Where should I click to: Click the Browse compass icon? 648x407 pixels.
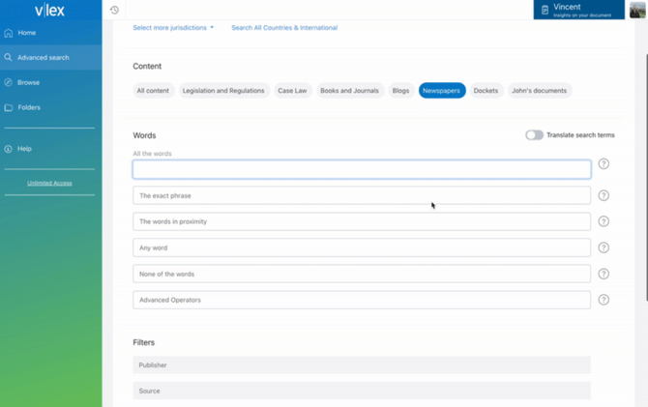tap(9, 82)
